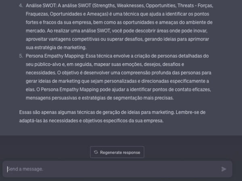Click the list number 4 marker
242x181 pixels.
[x=21, y=6]
